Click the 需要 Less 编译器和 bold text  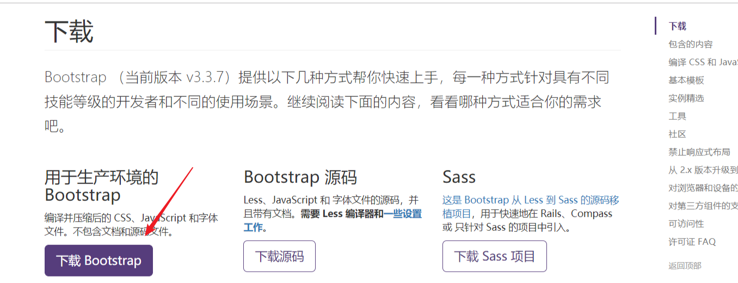pyautogui.click(x=342, y=214)
